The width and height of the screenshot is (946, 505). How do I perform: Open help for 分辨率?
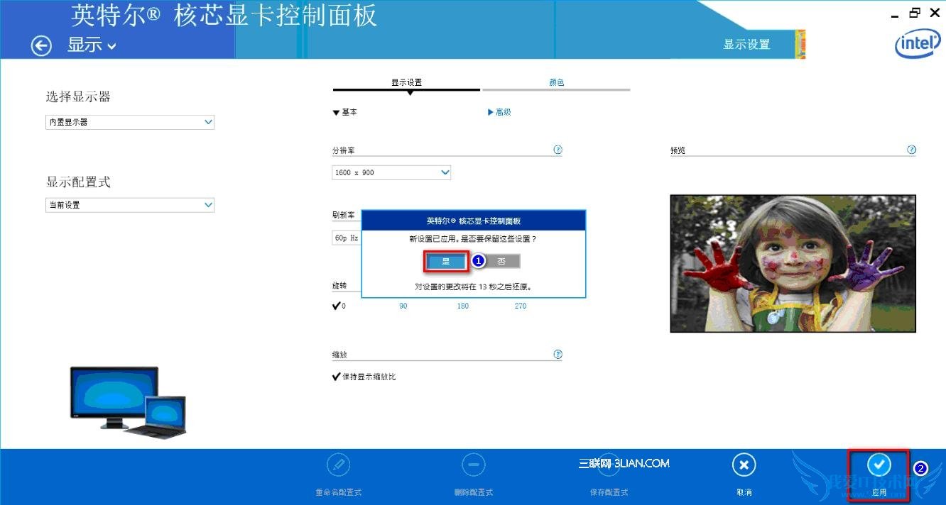pyautogui.click(x=558, y=150)
